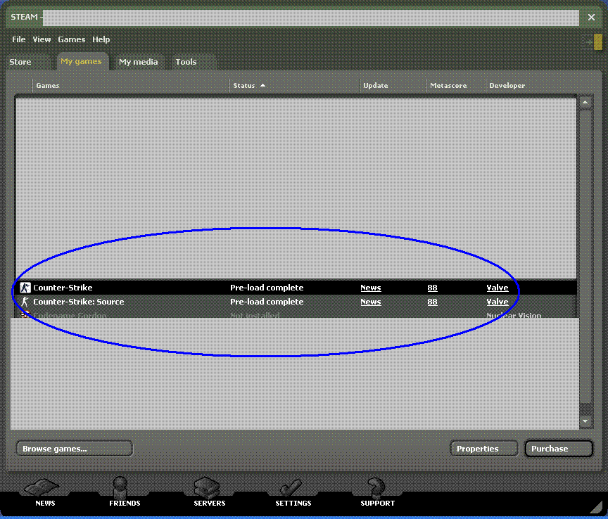Click the Counter-Strike game icon

click(25, 288)
